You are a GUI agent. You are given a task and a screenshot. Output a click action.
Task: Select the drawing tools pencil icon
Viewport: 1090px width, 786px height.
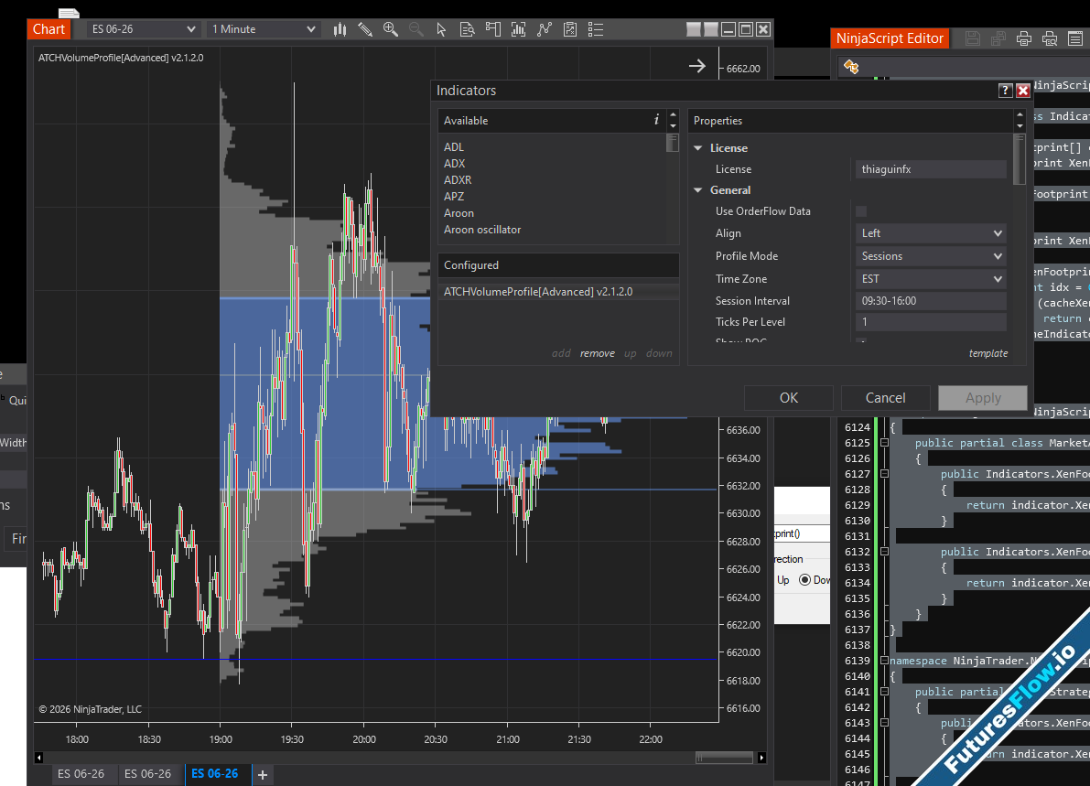(365, 29)
